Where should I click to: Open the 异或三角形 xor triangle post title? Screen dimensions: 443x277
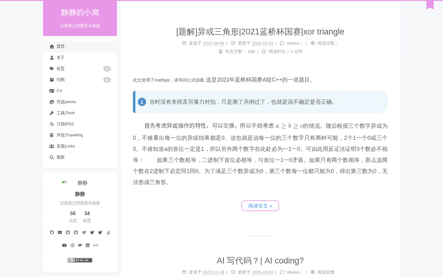(260, 32)
